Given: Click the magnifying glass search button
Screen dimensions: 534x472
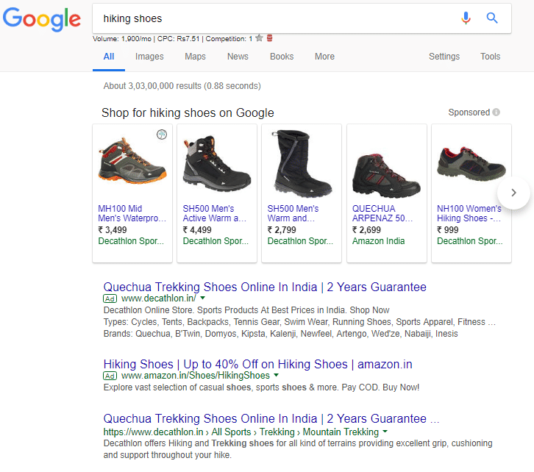Looking at the screenshot, I should tap(492, 18).
